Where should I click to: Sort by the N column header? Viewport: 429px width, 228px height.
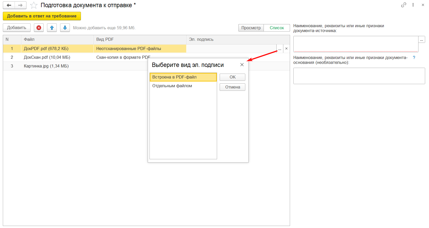click(x=12, y=39)
